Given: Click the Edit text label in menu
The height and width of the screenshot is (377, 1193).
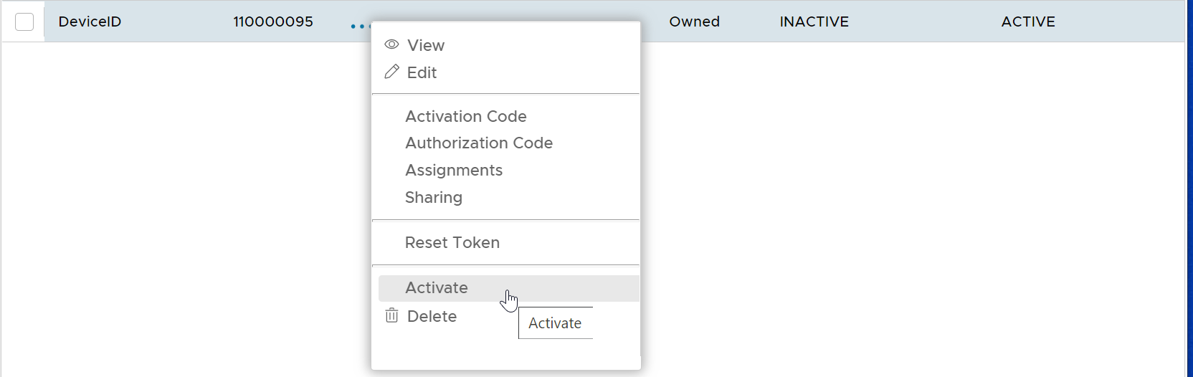Looking at the screenshot, I should (422, 72).
